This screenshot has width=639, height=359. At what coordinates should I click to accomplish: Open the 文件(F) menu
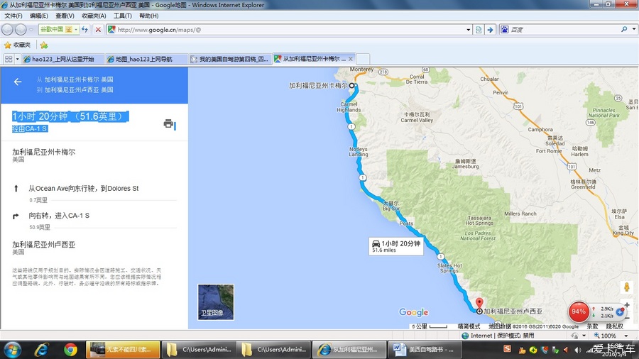click(x=13, y=16)
